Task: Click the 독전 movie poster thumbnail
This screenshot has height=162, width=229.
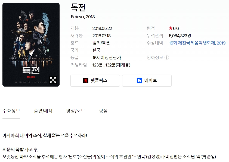Action: pos(31,45)
